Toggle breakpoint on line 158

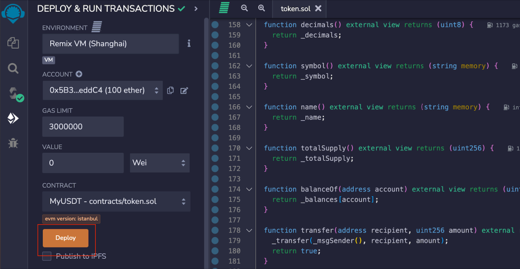(215, 25)
